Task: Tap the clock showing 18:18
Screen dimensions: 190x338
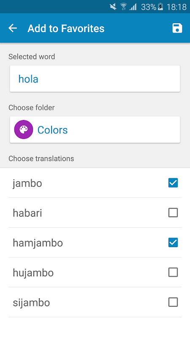Action: 176,7
